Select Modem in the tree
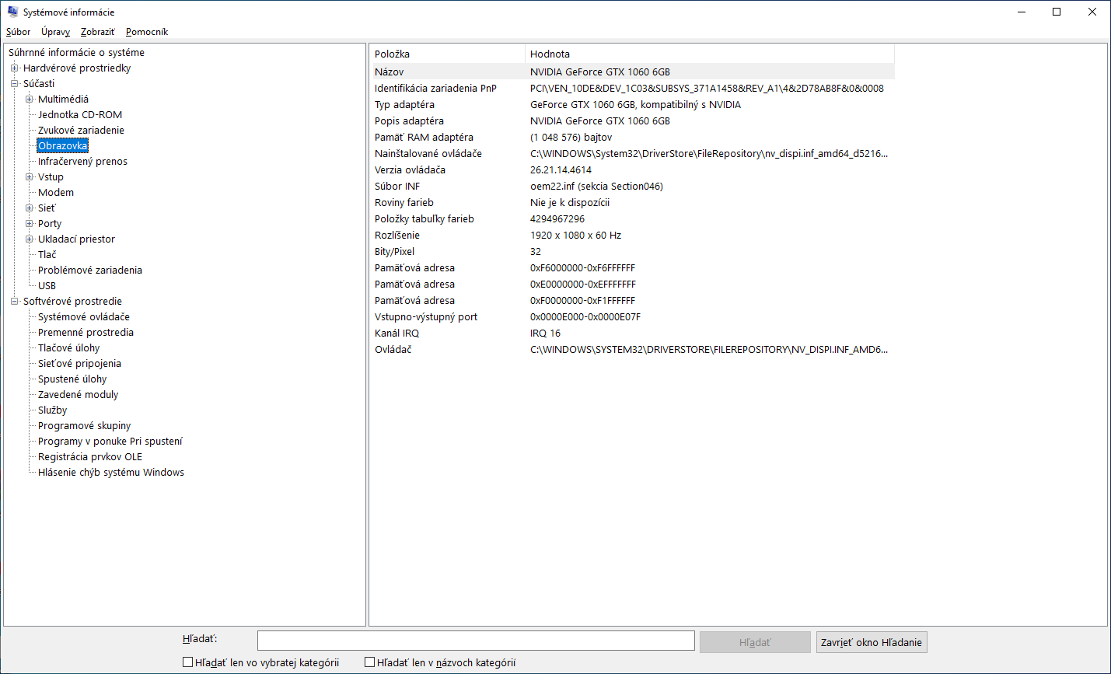Screen dimensions: 1111x674 tap(56, 192)
